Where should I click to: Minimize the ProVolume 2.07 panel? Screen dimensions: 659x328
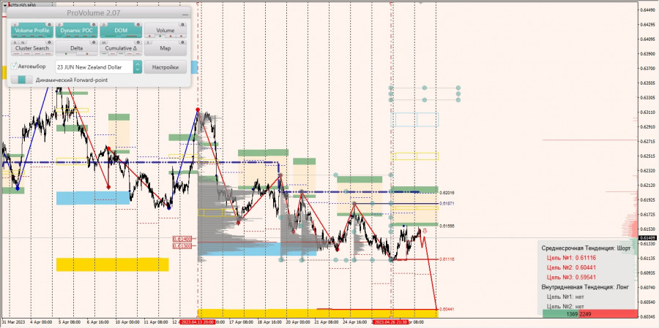click(x=185, y=15)
